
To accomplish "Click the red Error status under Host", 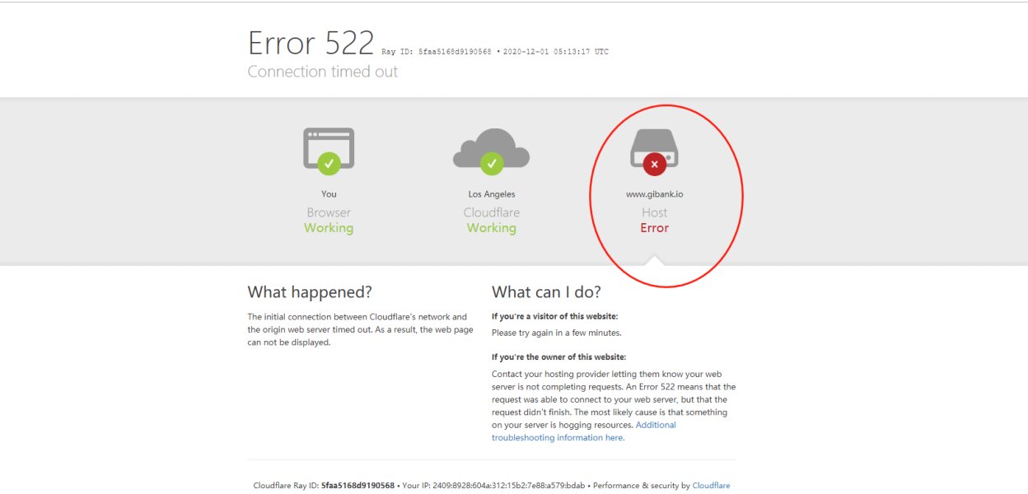I will pos(655,228).
